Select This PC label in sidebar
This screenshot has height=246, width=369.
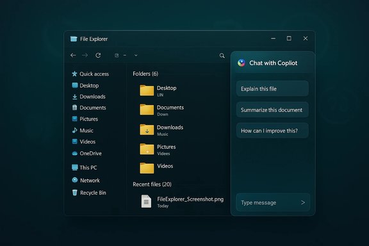[x=88, y=168]
